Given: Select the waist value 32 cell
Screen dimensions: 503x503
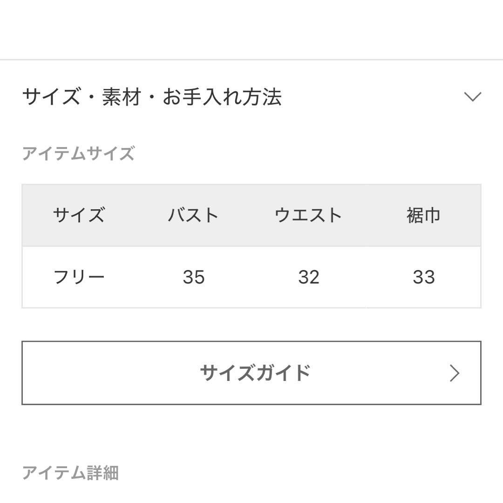Looking at the screenshot, I should pyautogui.click(x=308, y=277).
